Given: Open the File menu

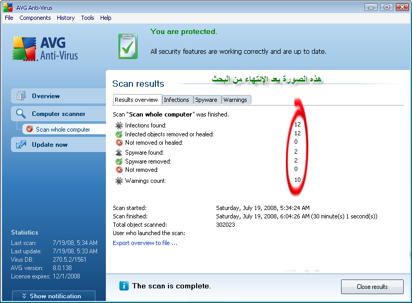Looking at the screenshot, I should 9,18.
